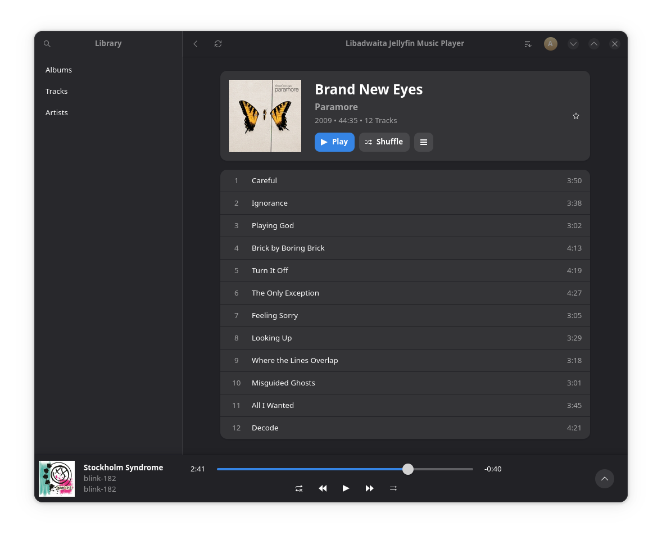Open user account avatar menu
This screenshot has width=662, height=540.
tap(551, 44)
